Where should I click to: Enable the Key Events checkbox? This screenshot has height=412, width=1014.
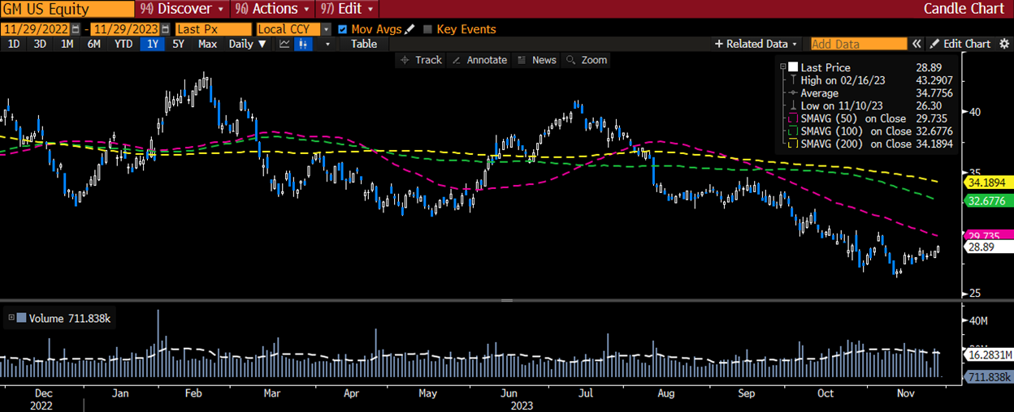(428, 29)
